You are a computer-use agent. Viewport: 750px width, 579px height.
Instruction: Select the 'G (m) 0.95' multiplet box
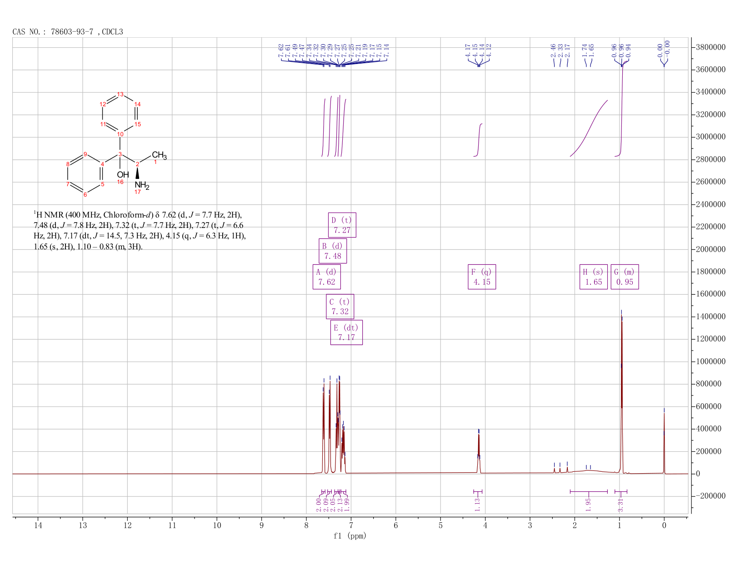(625, 277)
